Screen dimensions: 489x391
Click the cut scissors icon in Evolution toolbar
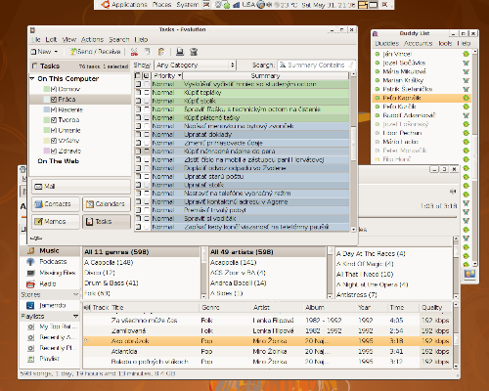point(134,52)
